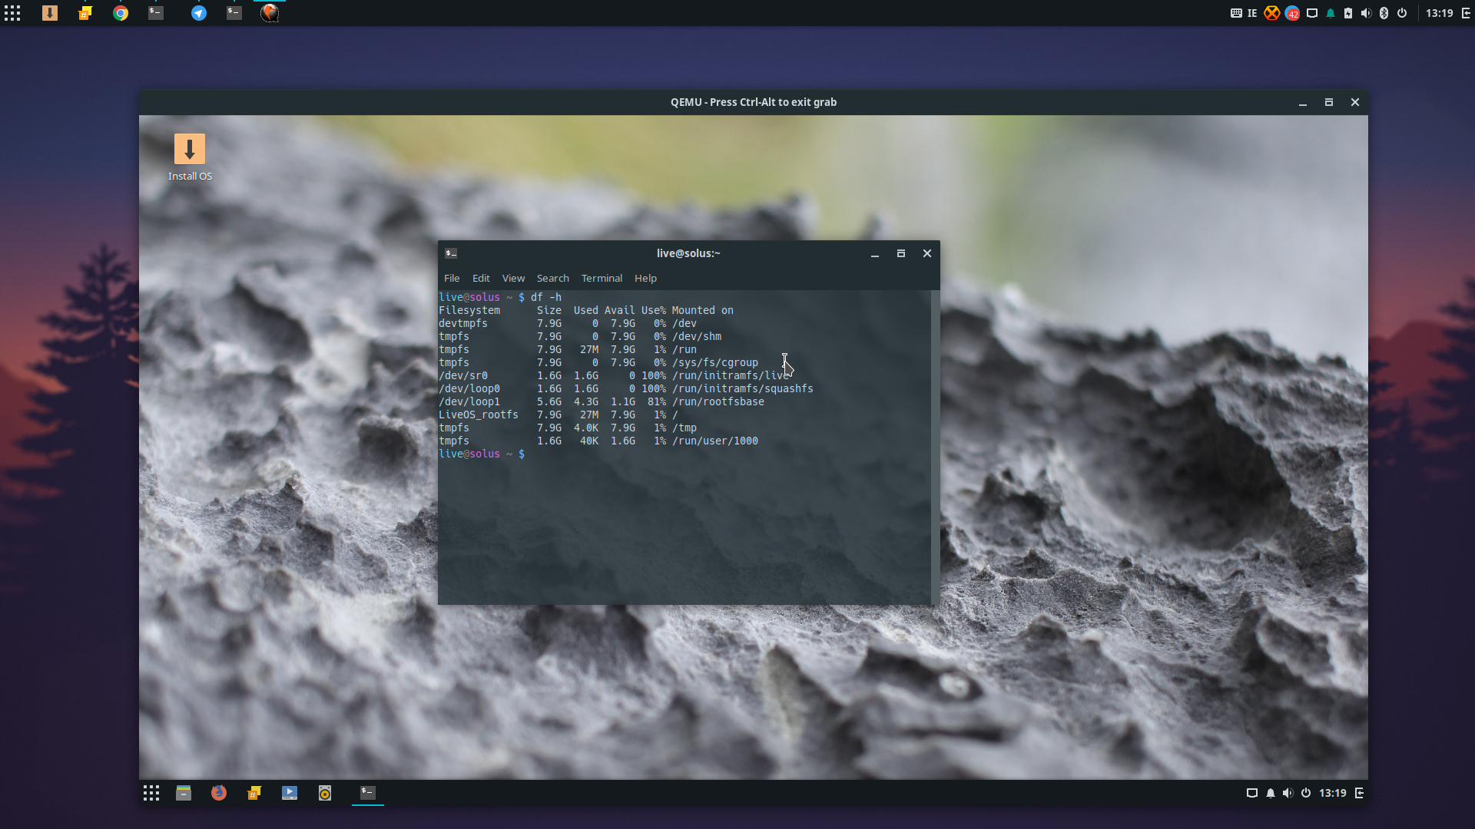Open HexChat from the host top panel
The height and width of the screenshot is (829, 1475).
(x=85, y=13)
